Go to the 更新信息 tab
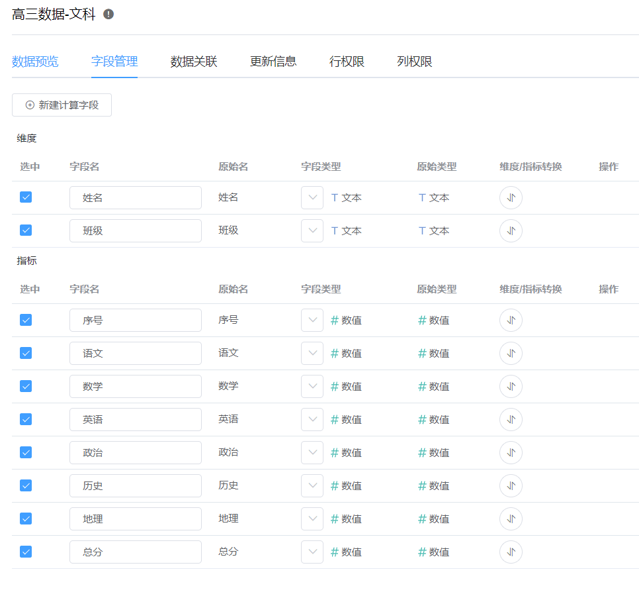 (x=273, y=61)
